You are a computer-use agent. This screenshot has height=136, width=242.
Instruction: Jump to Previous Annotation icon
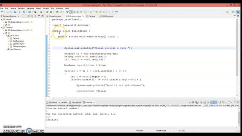click(x=91, y=12)
